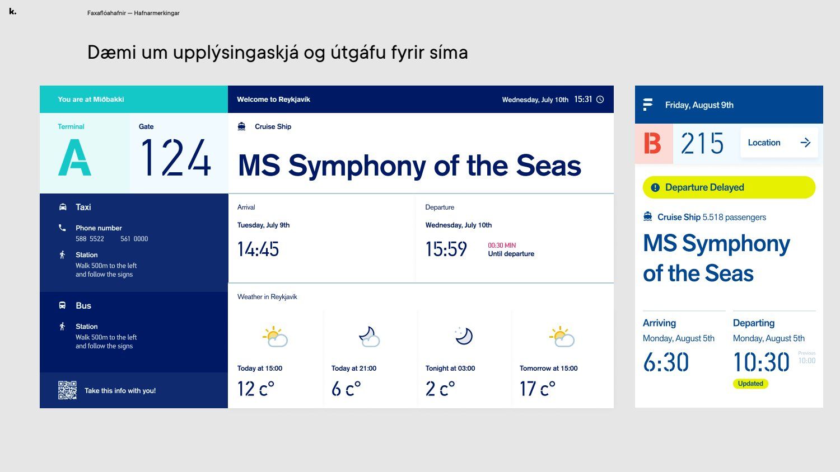Click the clock icon beside 15:31
This screenshot has width=840, height=472.
pyautogui.click(x=600, y=100)
